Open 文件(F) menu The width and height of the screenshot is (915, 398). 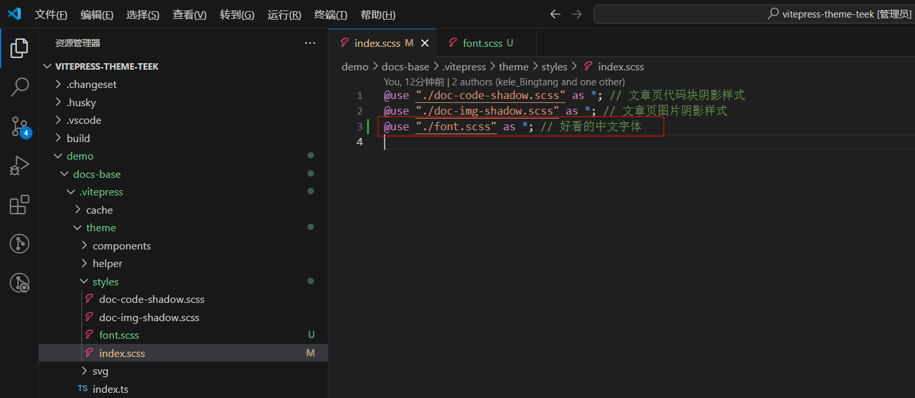point(51,14)
